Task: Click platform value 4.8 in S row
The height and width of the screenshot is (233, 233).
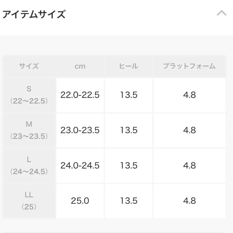Action: tap(189, 95)
